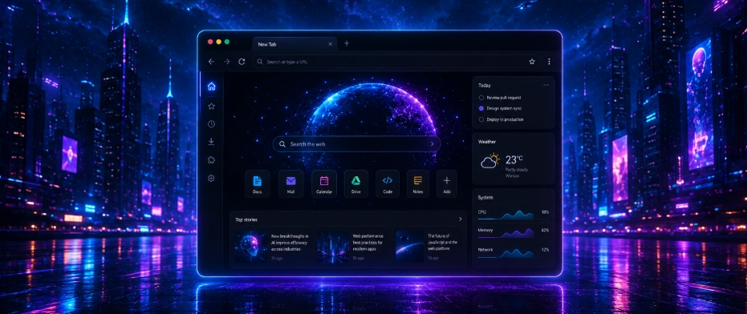The width and height of the screenshot is (747, 314).
Task: Open the Code shortcut
Action: click(x=388, y=183)
